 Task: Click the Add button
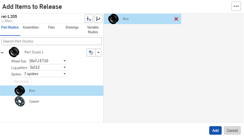point(215,130)
